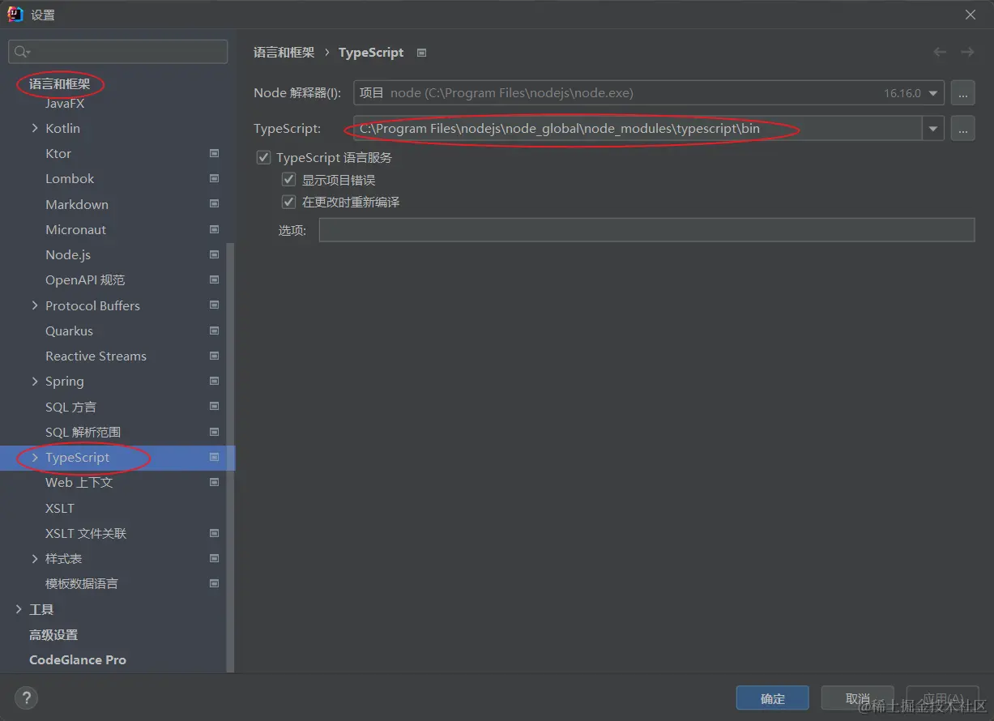Click the project-level icon next to 模板数据语言
Screen dimensions: 994x721
(215, 583)
